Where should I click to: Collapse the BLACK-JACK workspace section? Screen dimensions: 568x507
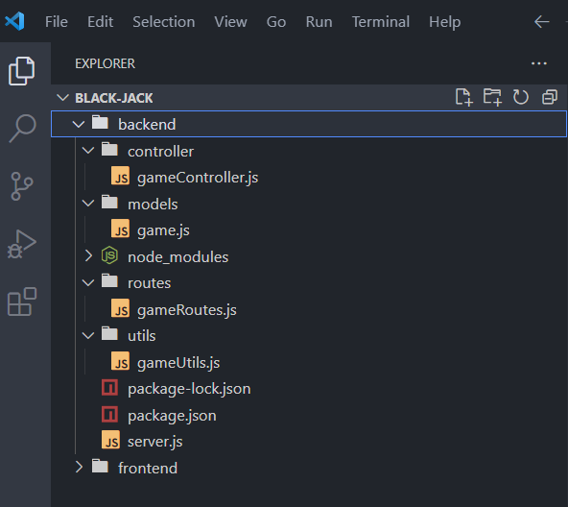tap(62, 98)
